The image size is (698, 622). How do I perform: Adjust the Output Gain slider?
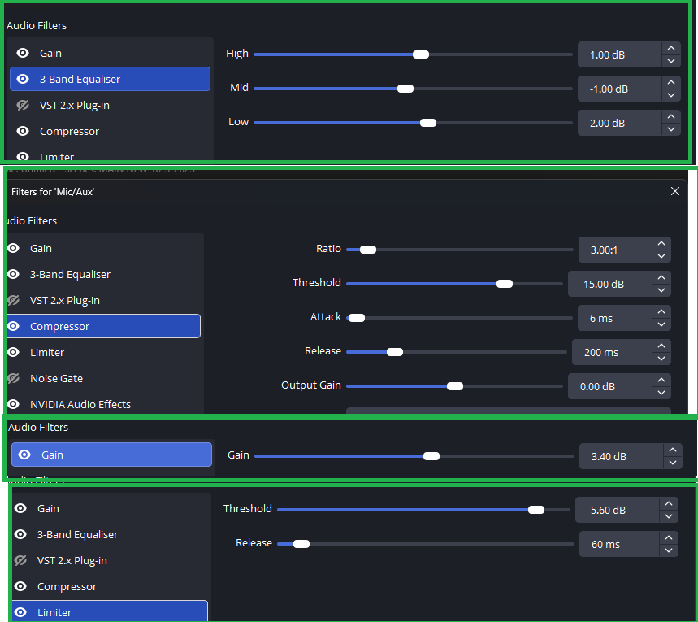pyautogui.click(x=454, y=386)
